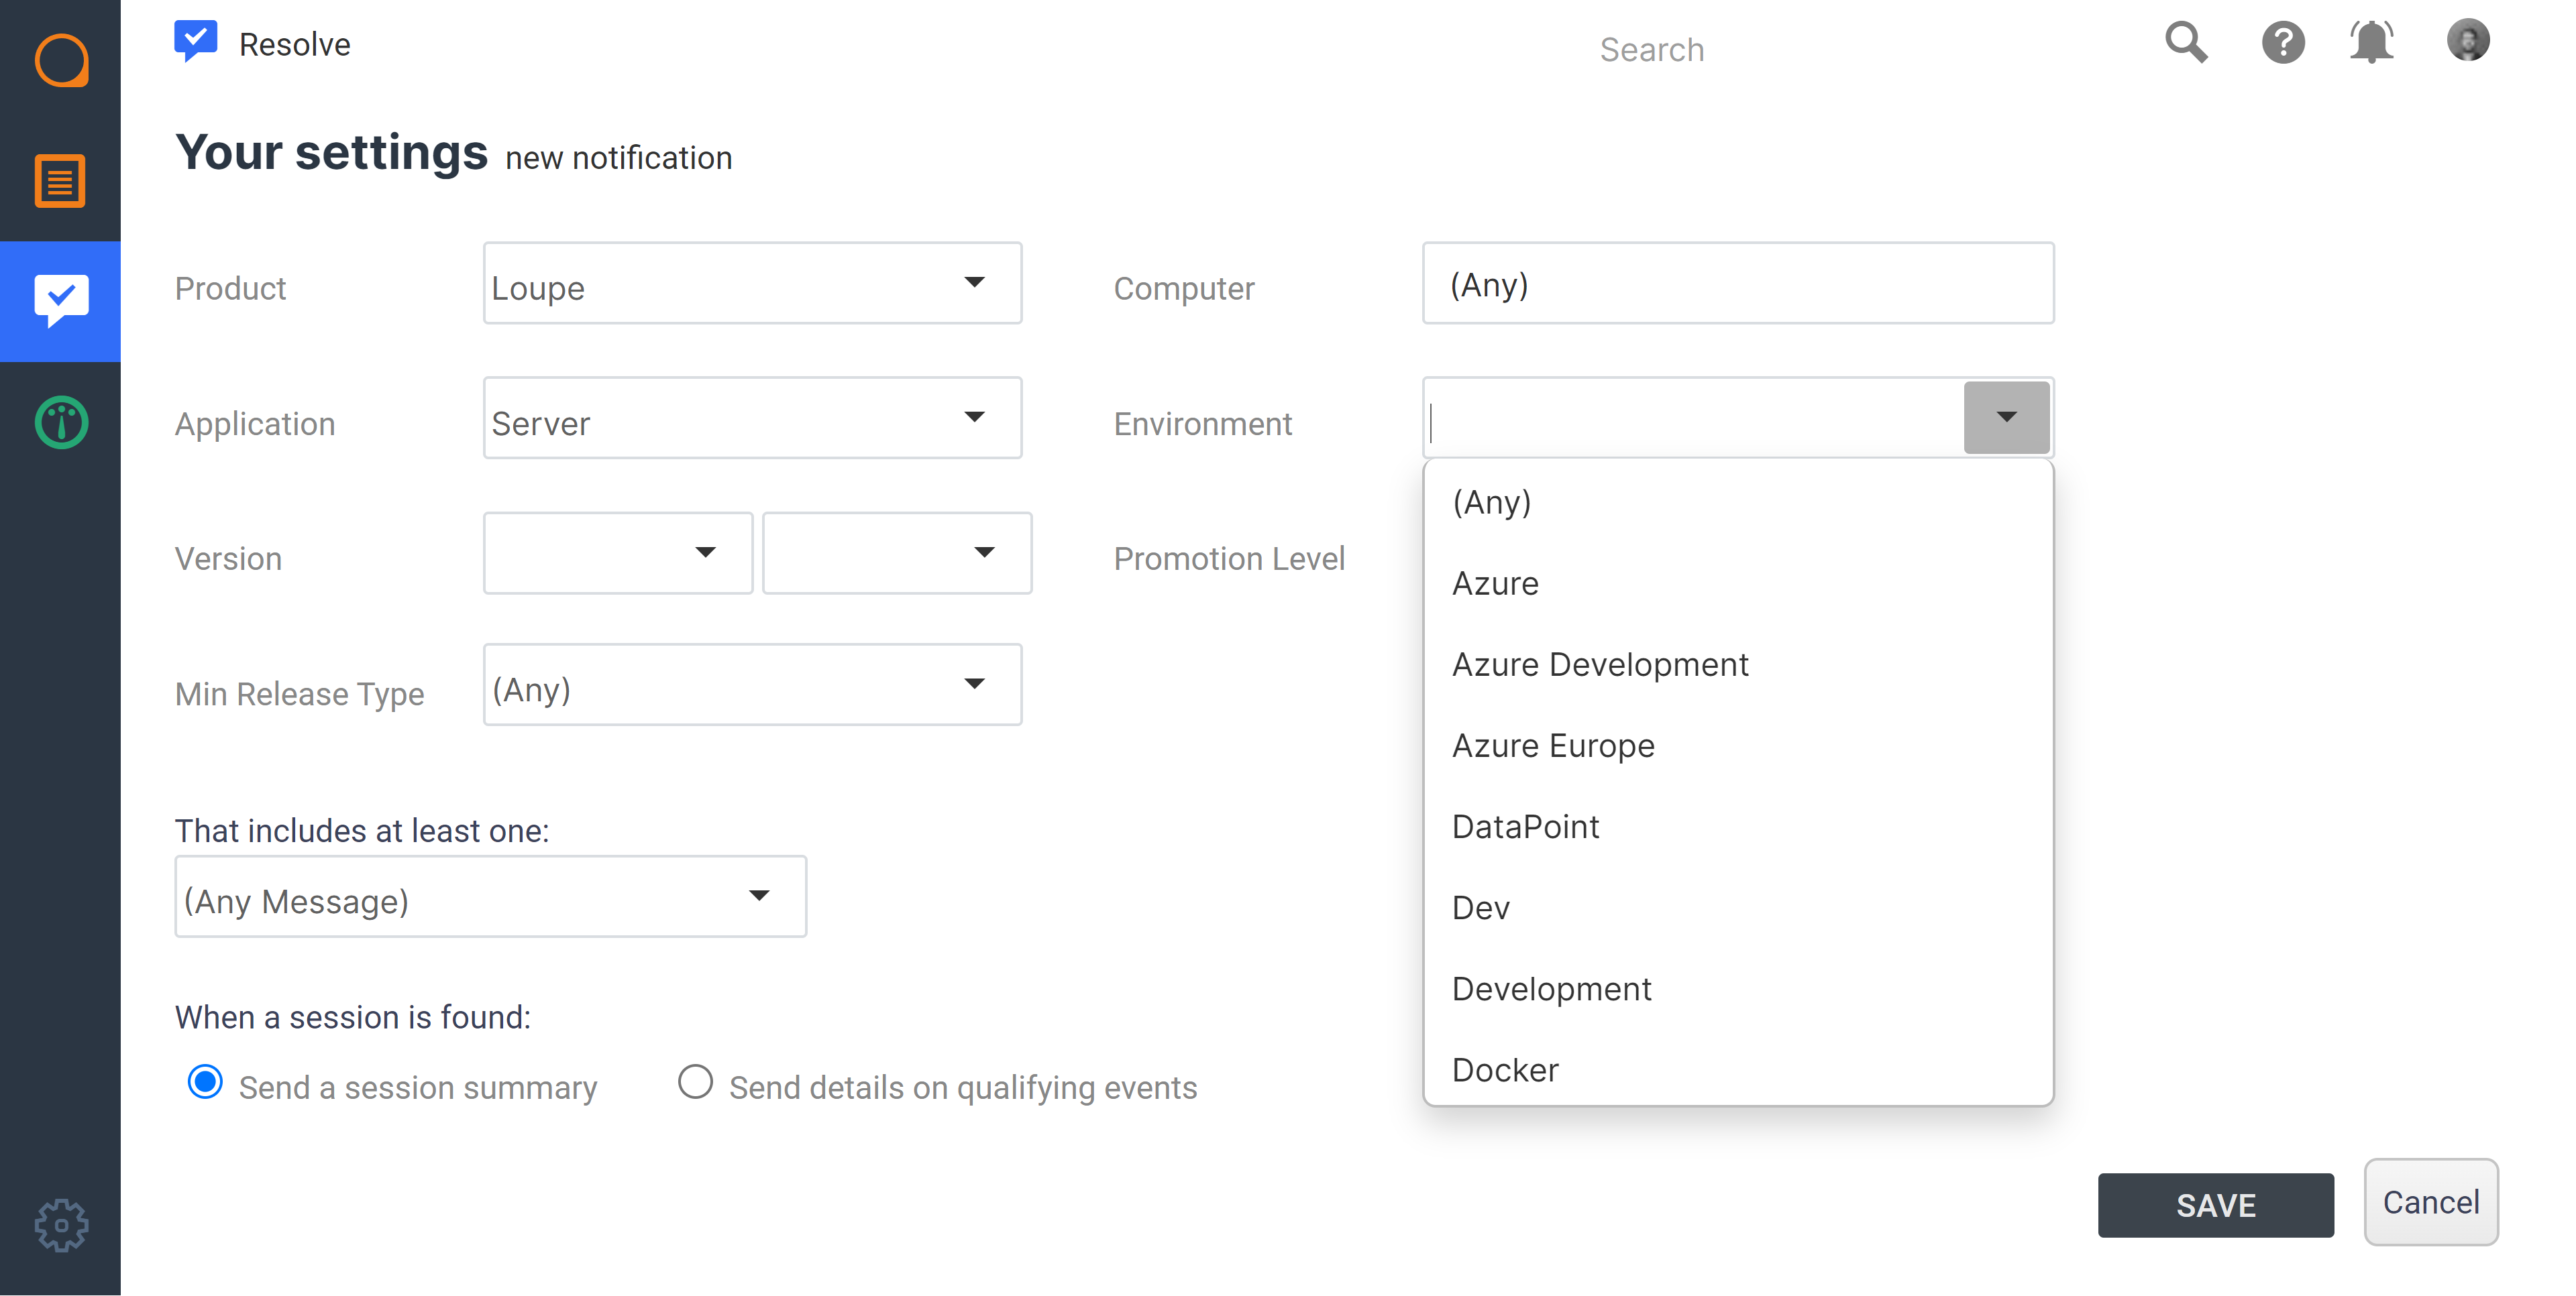Open the Application dropdown showing Server
This screenshot has height=1296, width=2576.
(x=752, y=418)
